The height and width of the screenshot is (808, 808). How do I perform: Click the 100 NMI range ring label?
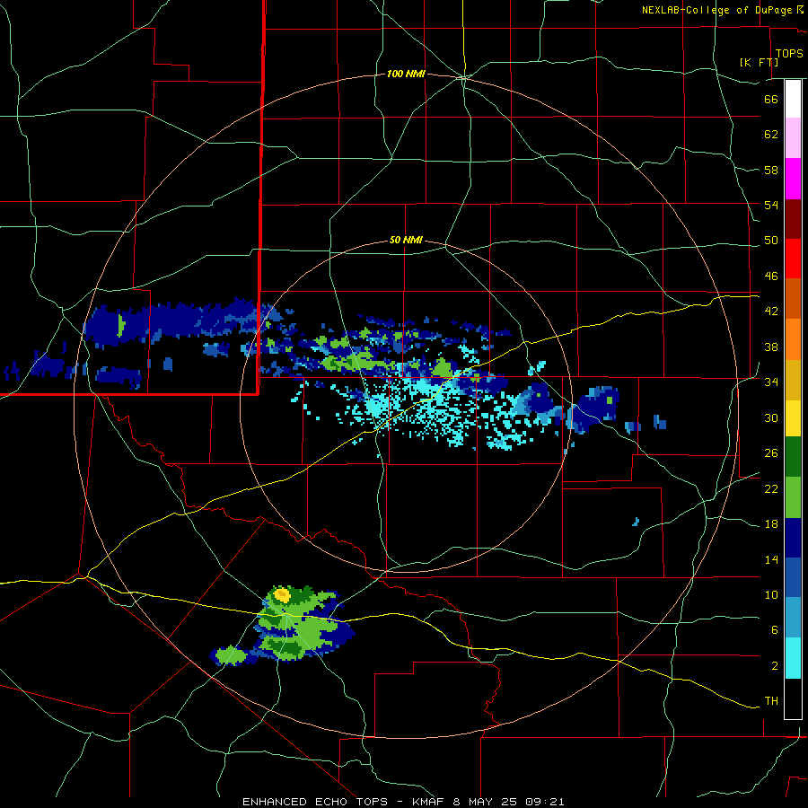click(x=406, y=74)
